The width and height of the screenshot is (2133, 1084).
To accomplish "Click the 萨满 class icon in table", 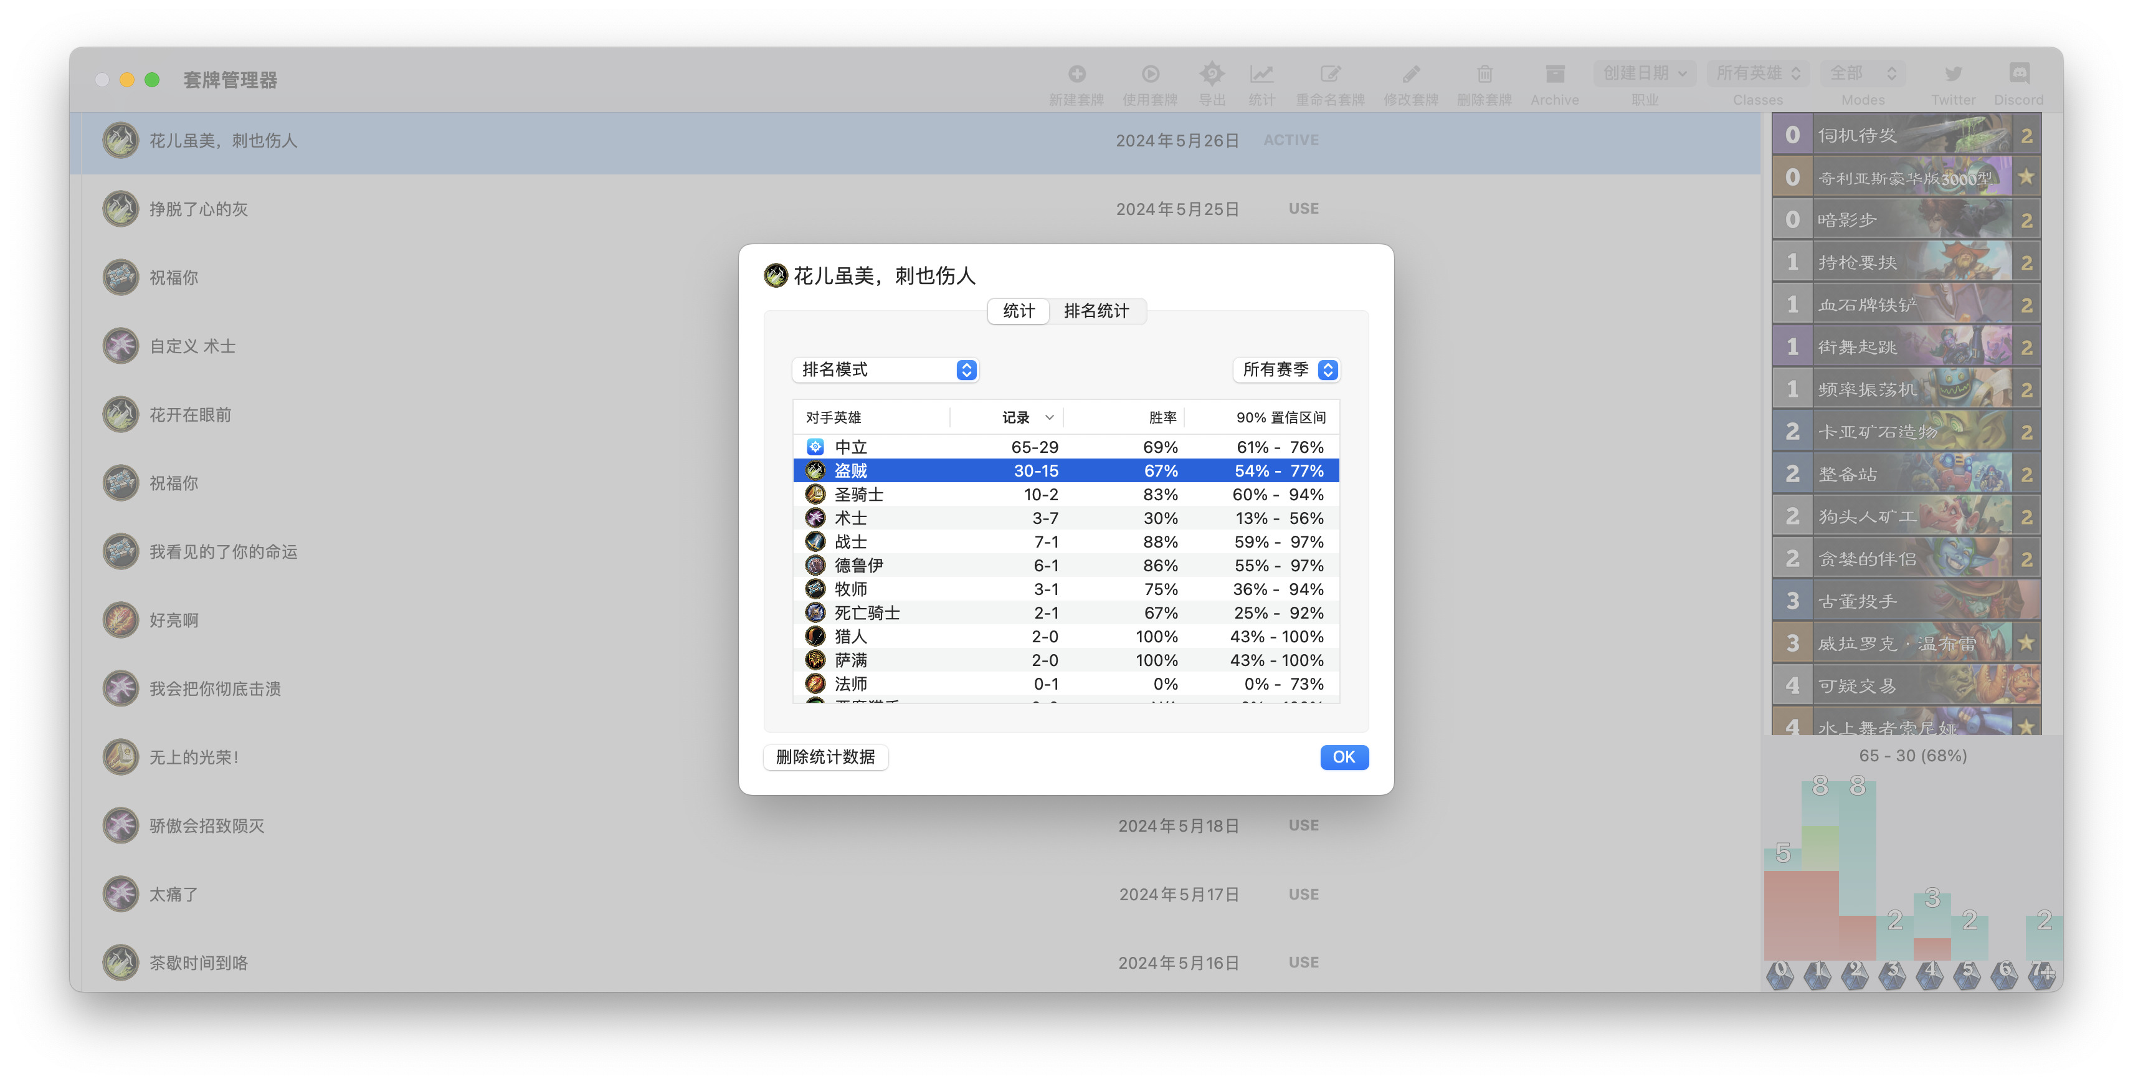I will tap(815, 660).
